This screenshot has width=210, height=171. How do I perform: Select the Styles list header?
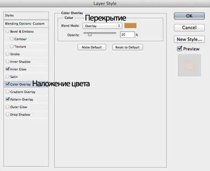click(26, 15)
